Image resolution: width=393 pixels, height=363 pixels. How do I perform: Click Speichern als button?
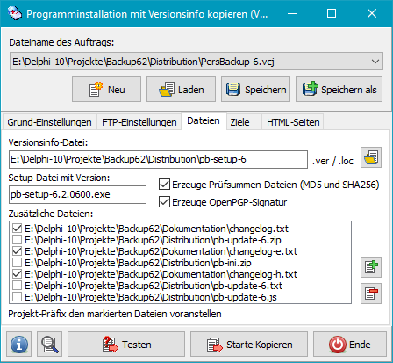click(339, 90)
